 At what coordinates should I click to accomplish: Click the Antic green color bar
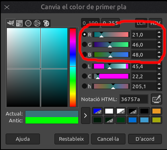(x=52, y=120)
